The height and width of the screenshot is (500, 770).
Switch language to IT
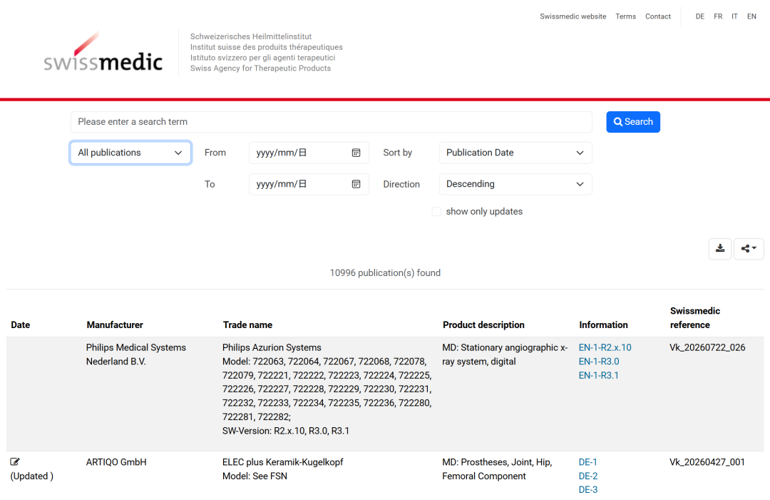[x=734, y=16]
